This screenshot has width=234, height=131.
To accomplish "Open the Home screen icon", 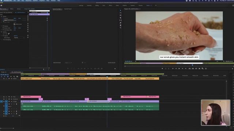I will [x=1, y=5].
